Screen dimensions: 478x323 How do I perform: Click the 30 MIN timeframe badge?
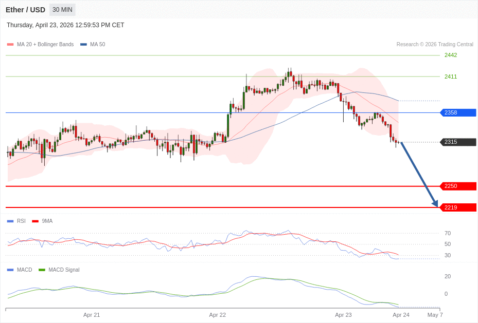(62, 10)
